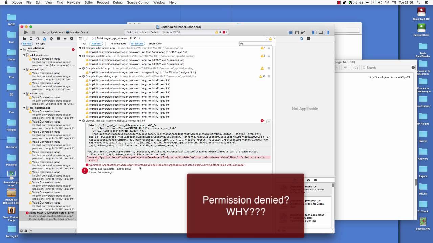
Task: Click the Wi-Fi status icon
Action: point(387,2)
